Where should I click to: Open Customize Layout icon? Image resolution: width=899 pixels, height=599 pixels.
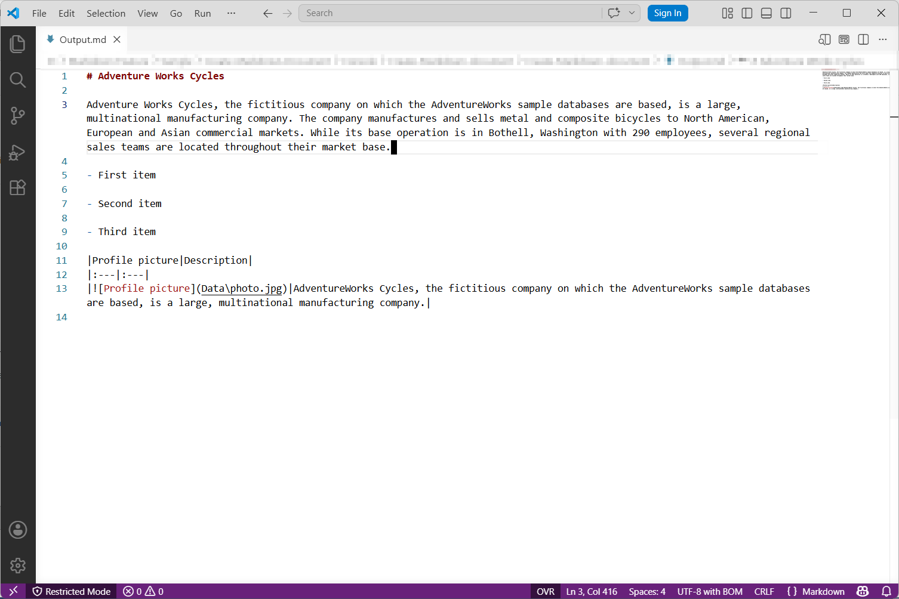727,13
